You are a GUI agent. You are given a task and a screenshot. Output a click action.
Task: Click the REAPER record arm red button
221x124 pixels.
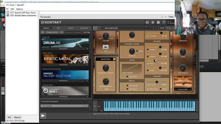pyautogui.click(x=3, y=20)
